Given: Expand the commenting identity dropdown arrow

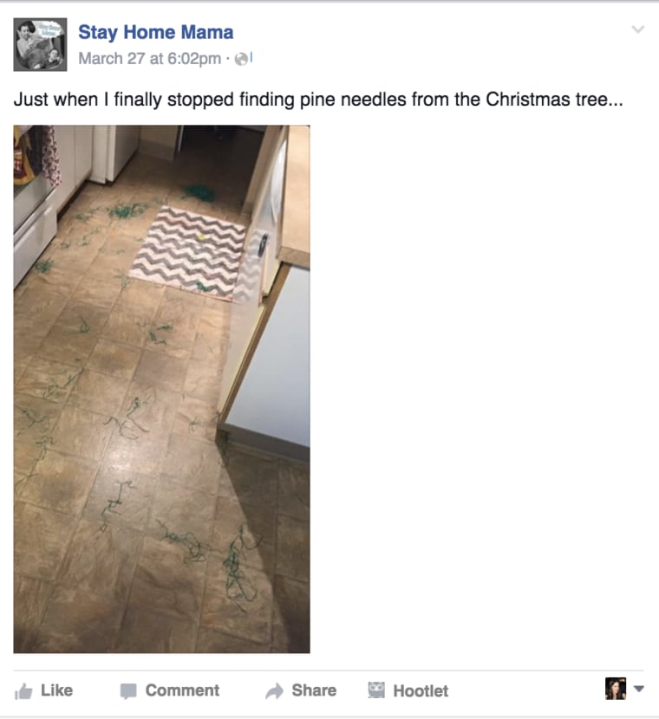Looking at the screenshot, I should [x=639, y=689].
